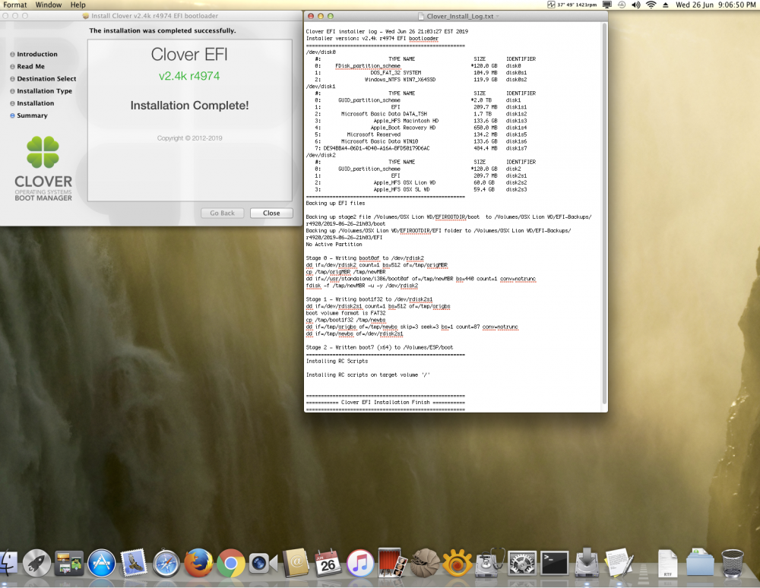Open Mission Control in the dock
This screenshot has width=760, height=588.
pyautogui.click(x=69, y=563)
